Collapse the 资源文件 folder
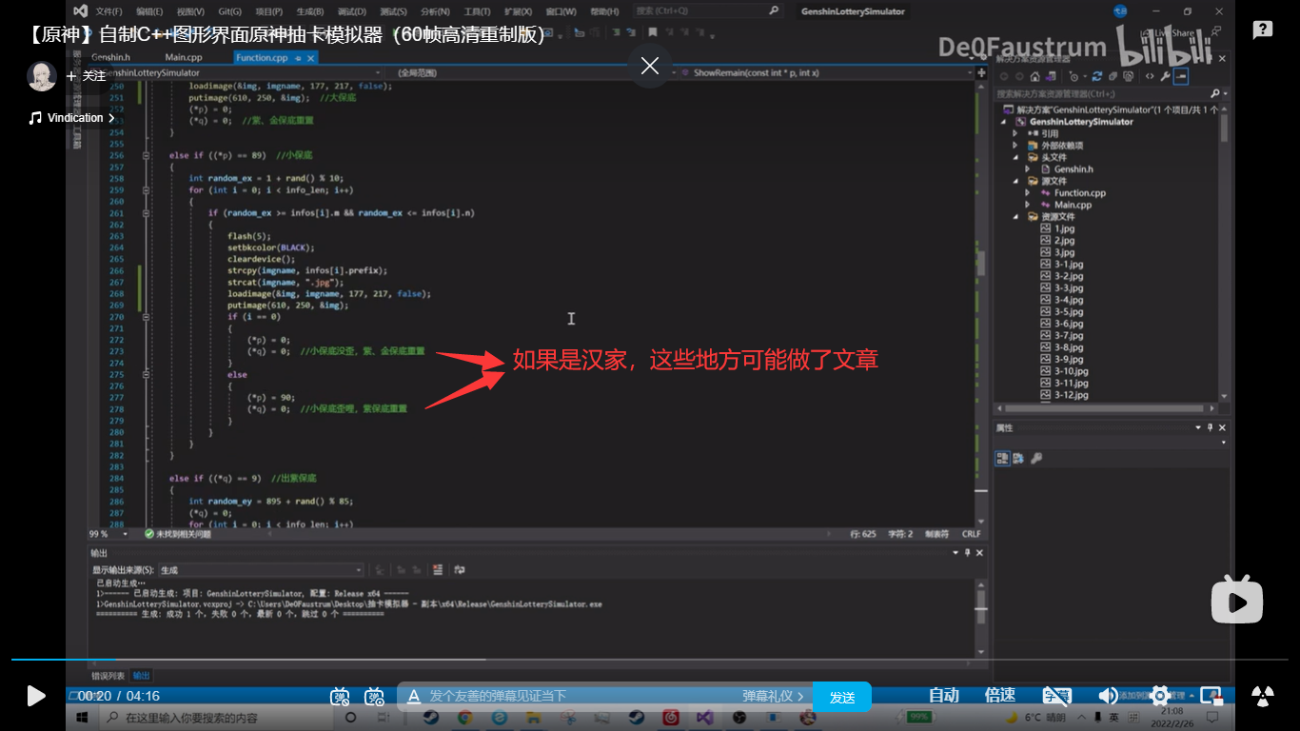This screenshot has height=731, width=1300. [1015, 216]
